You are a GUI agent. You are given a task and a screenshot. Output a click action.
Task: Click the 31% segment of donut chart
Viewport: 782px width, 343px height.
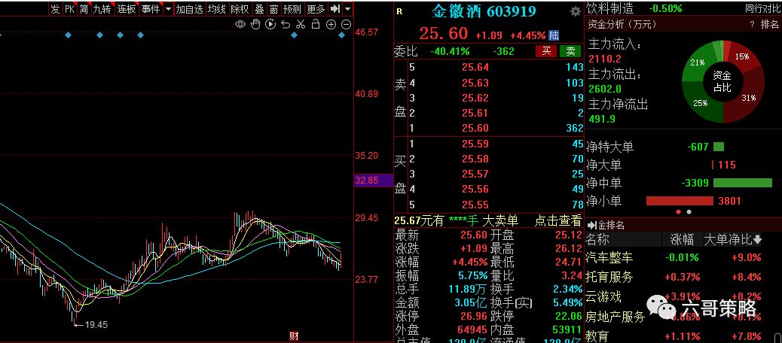(x=748, y=99)
